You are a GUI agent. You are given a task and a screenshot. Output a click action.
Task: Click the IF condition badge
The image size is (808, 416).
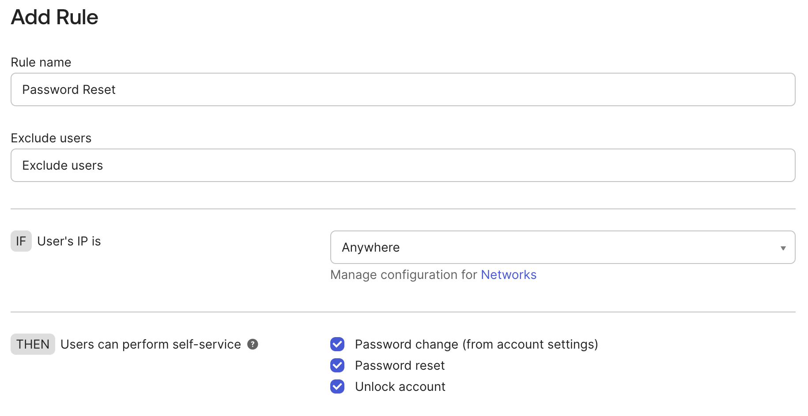point(21,241)
